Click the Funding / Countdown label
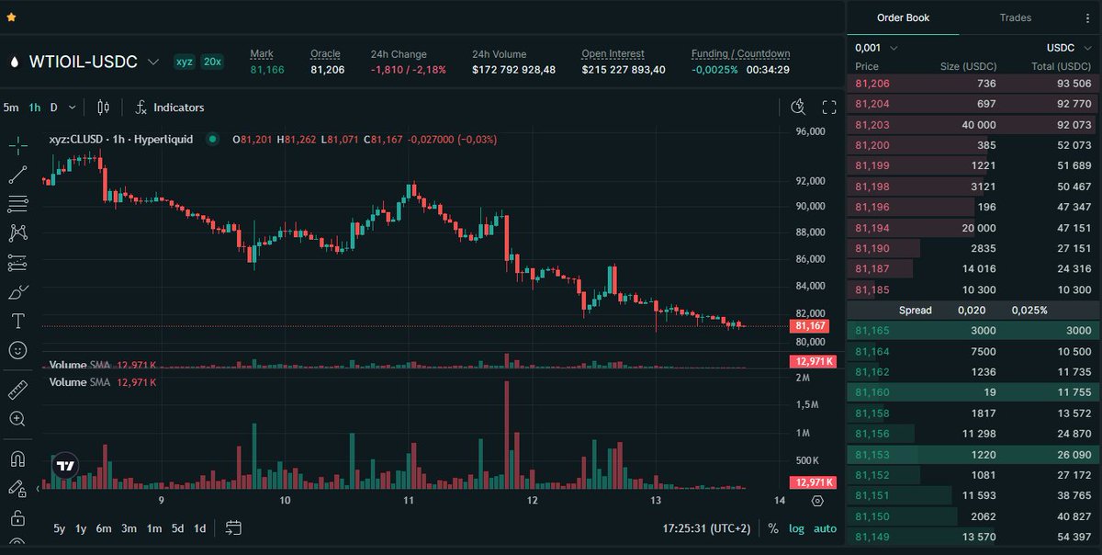This screenshot has width=1102, height=555. click(740, 54)
